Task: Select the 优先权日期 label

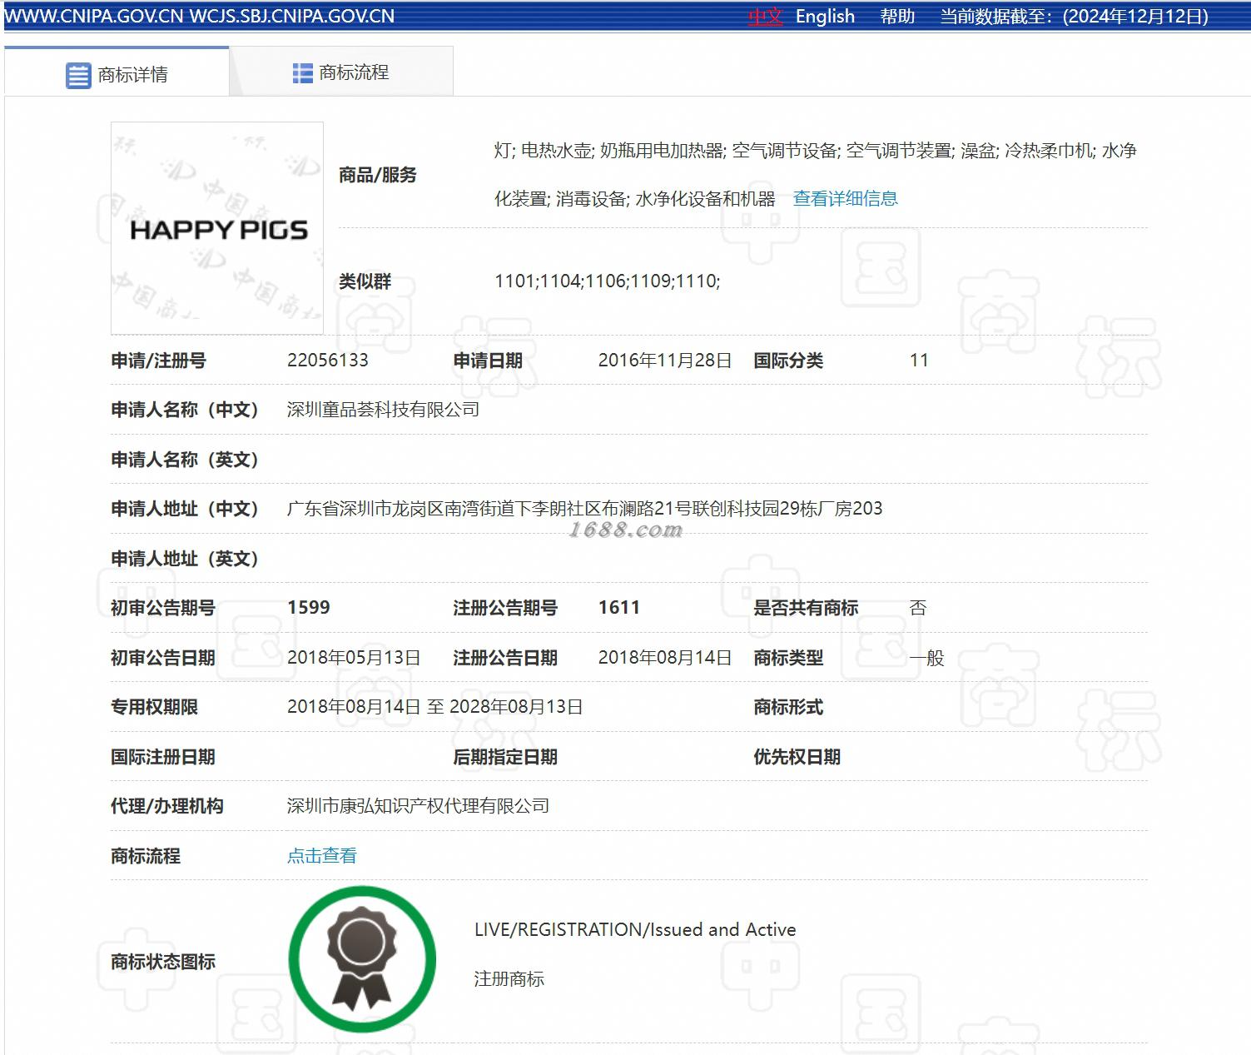Action: 797,756
